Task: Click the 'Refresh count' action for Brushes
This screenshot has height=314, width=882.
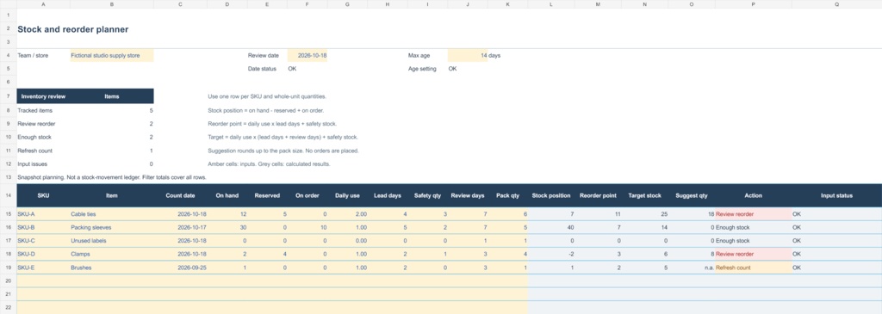Action: [753, 268]
